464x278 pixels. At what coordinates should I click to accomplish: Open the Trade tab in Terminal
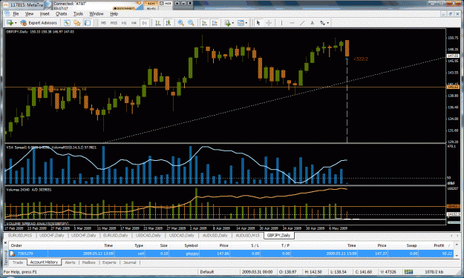(x=18, y=262)
